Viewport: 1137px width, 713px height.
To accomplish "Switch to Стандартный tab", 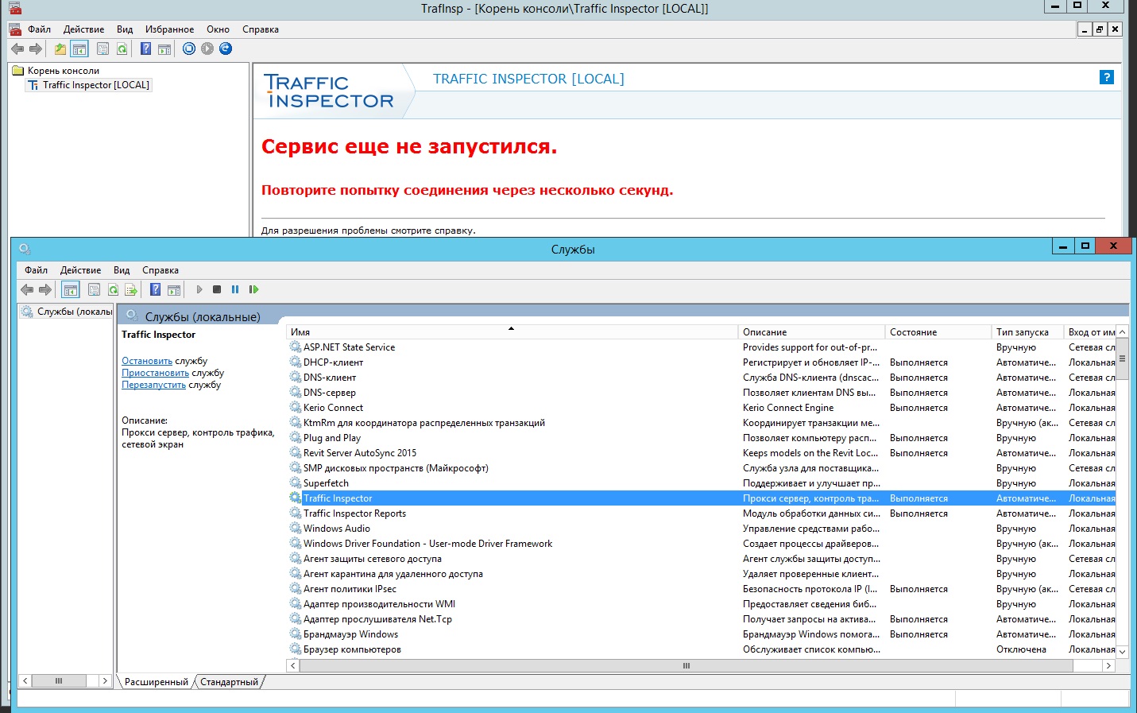I will point(229,682).
